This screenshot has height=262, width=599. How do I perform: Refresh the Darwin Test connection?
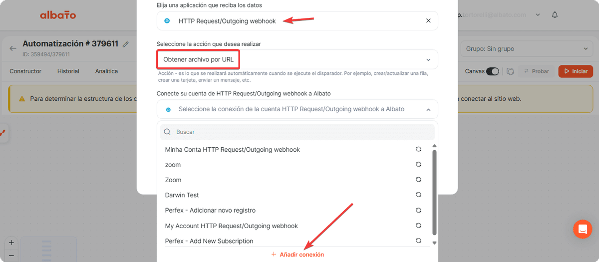click(x=419, y=195)
